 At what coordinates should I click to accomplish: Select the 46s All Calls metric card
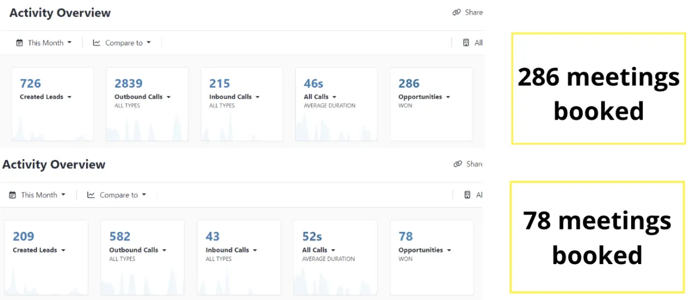pyautogui.click(x=336, y=104)
